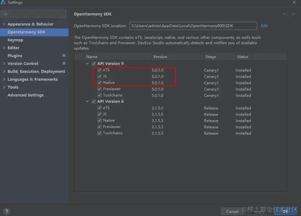This screenshot has width=301, height=216.
Task: Toggle Toolchains checkbox version 3.1.5.5
Action: [x=99, y=133]
